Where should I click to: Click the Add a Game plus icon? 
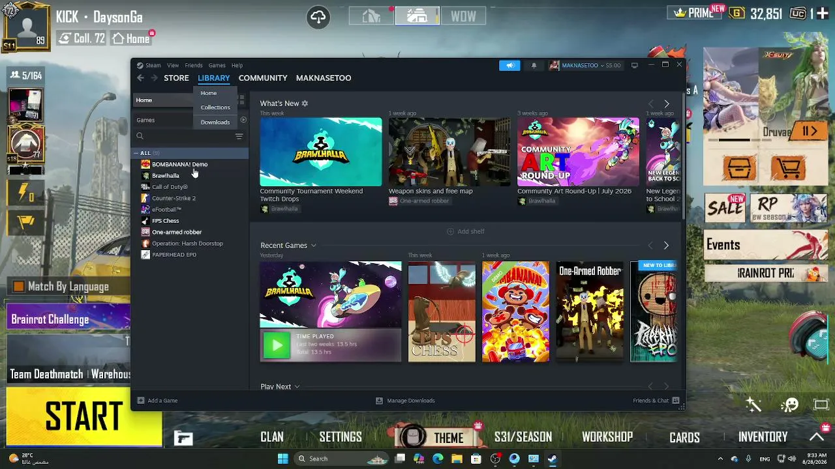click(x=140, y=401)
